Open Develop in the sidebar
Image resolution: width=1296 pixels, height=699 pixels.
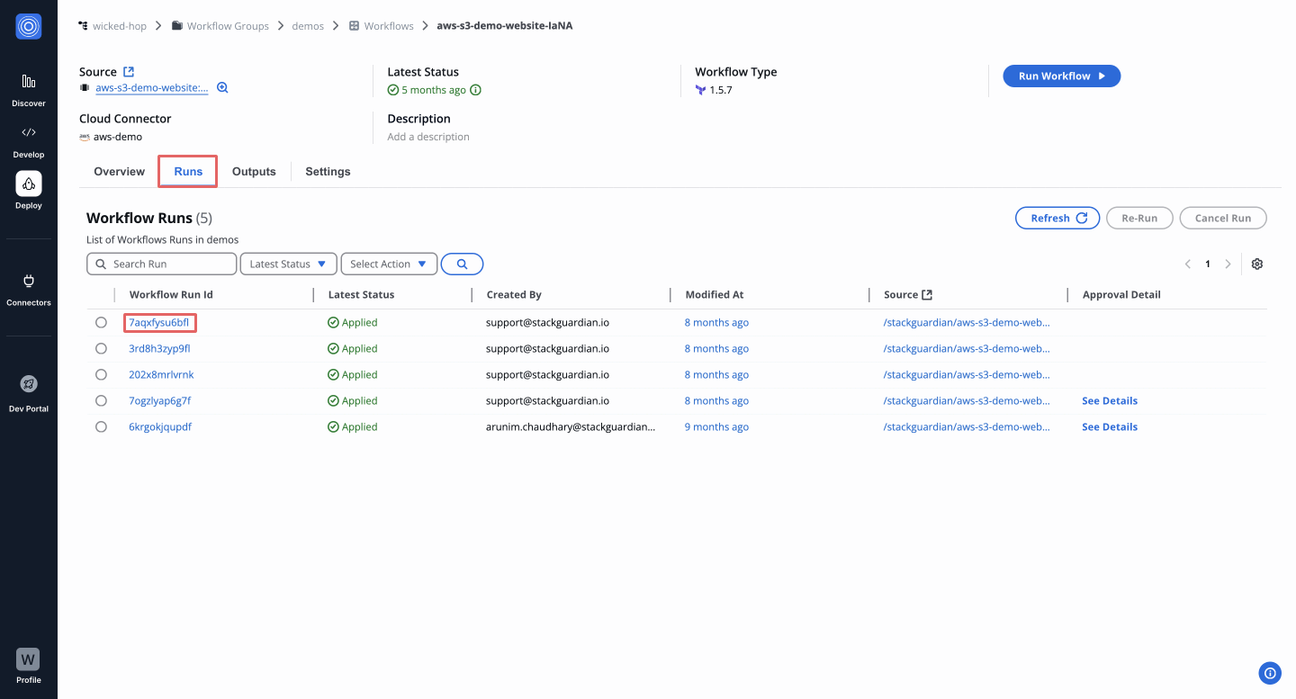point(29,141)
